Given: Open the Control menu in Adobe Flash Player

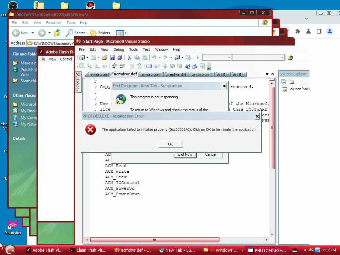Looking at the screenshot, I should 66,59.
